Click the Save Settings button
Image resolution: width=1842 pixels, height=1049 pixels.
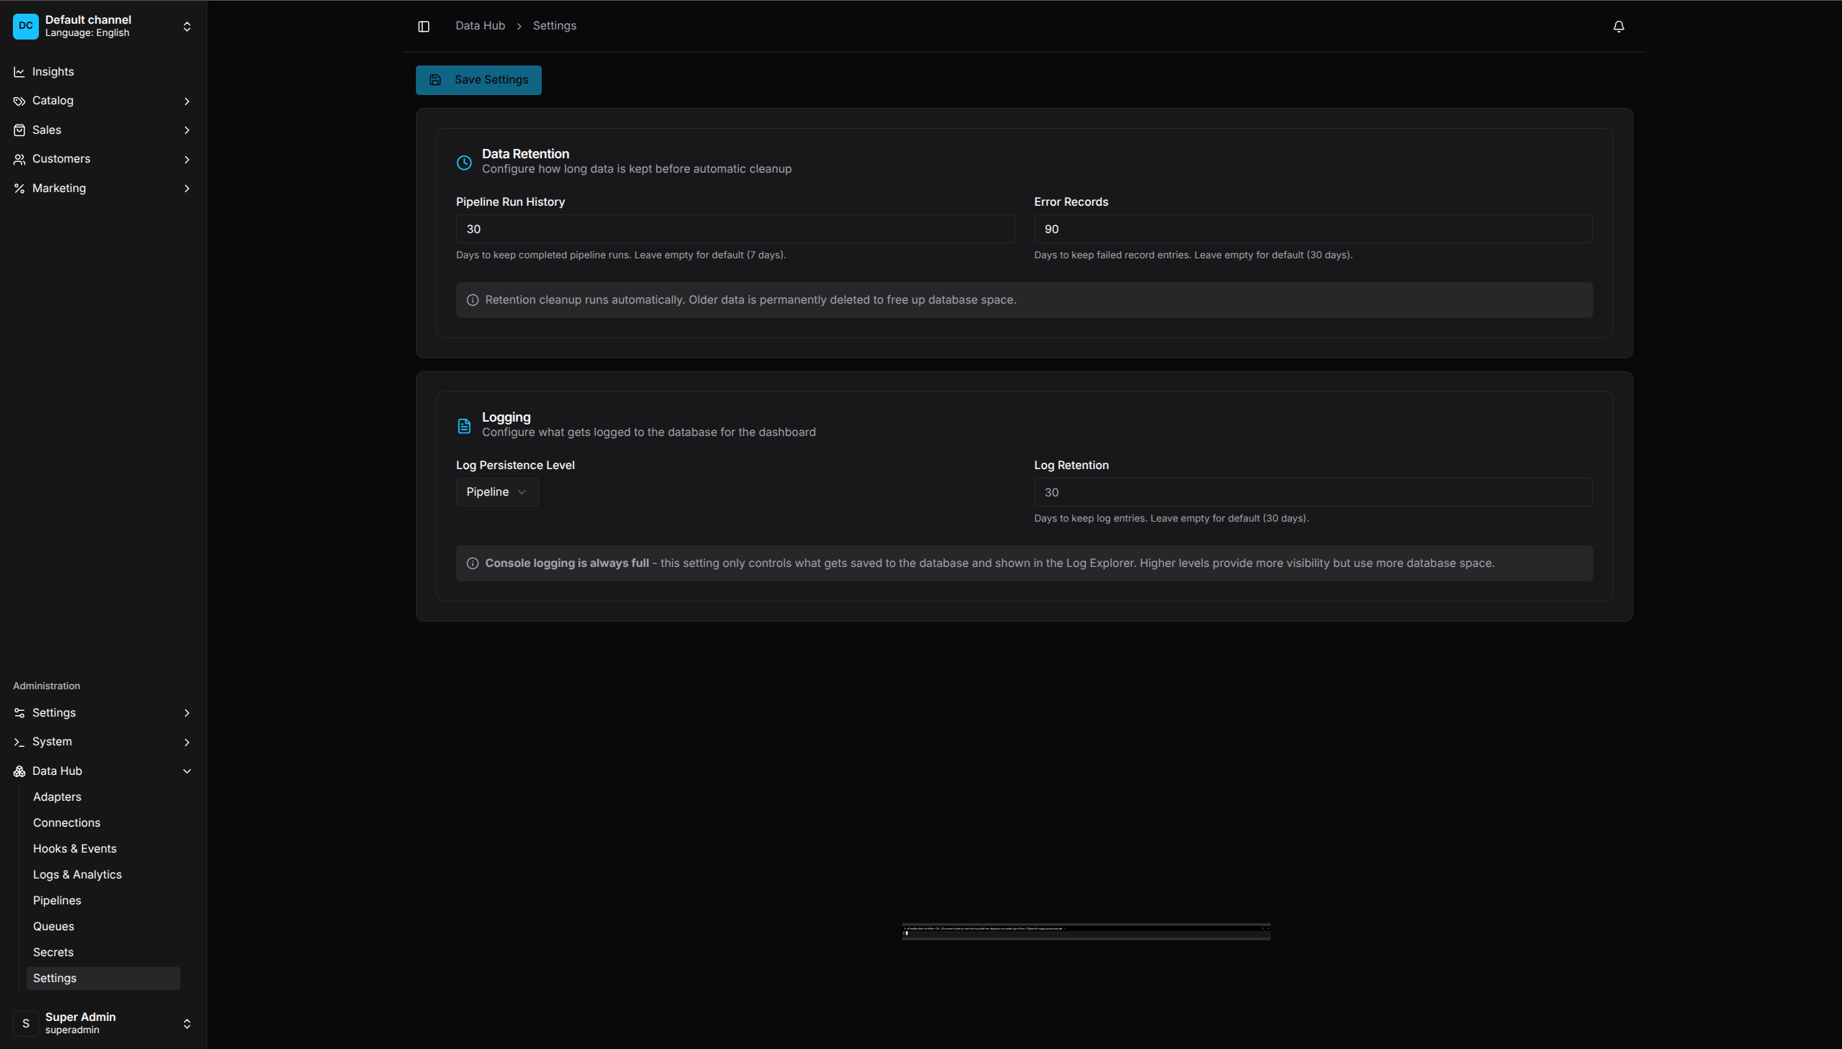(x=478, y=79)
